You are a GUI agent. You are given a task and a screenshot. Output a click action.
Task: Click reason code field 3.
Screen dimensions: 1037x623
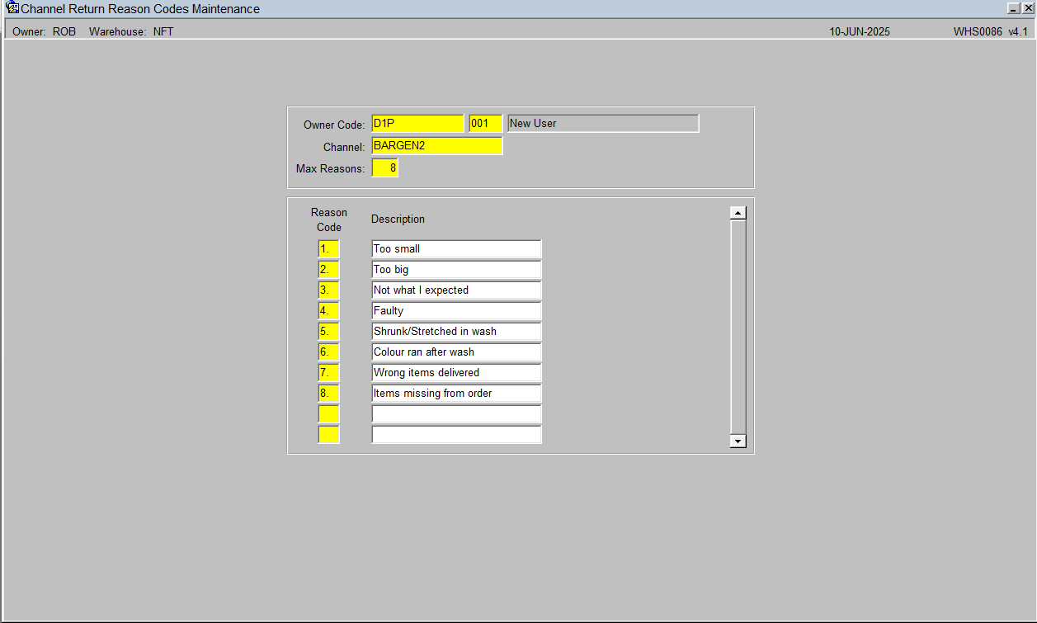click(x=328, y=290)
